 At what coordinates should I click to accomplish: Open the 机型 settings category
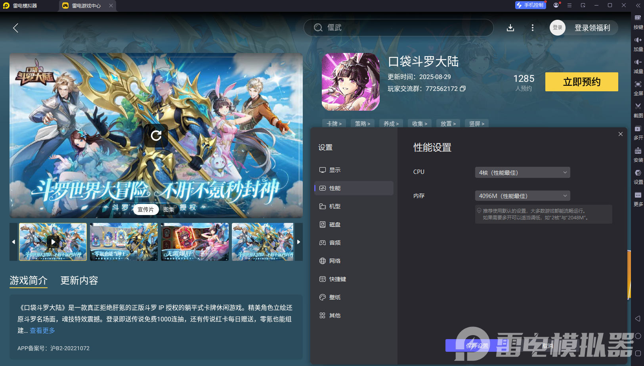[354, 206]
